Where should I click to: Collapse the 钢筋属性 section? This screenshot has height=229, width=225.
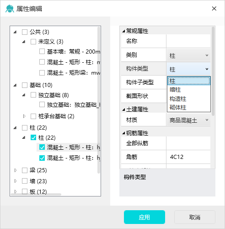tap(123, 133)
